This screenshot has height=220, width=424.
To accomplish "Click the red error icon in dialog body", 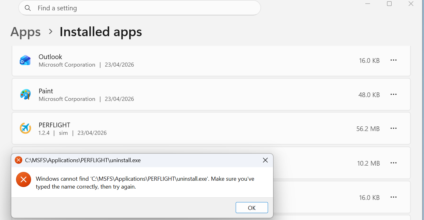I will tap(24, 179).
